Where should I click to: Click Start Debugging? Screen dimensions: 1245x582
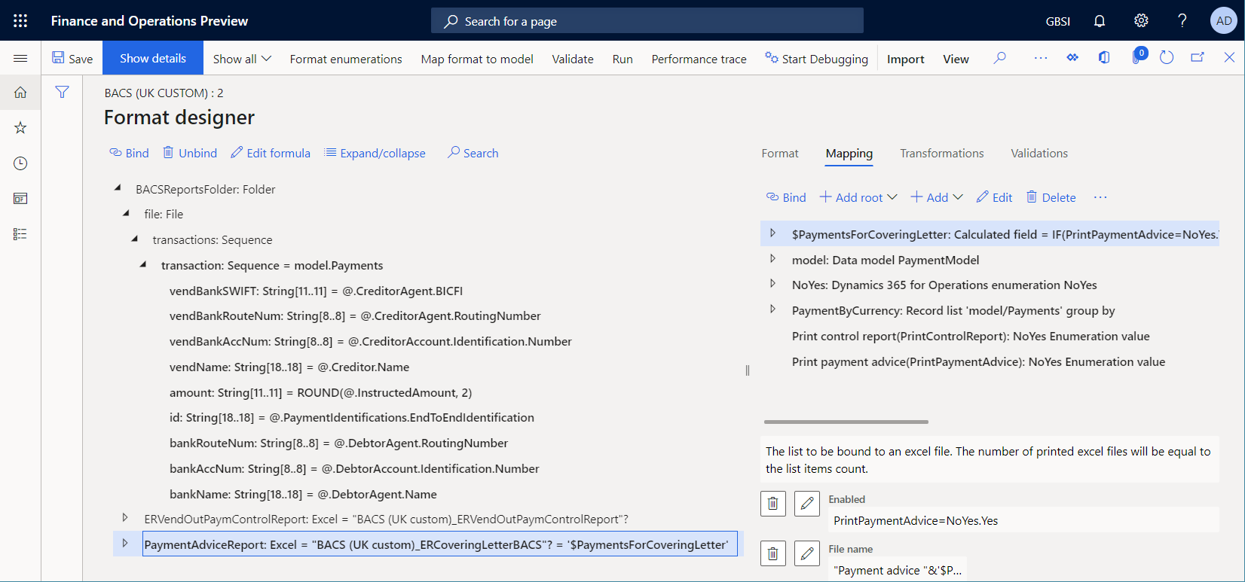[816, 59]
